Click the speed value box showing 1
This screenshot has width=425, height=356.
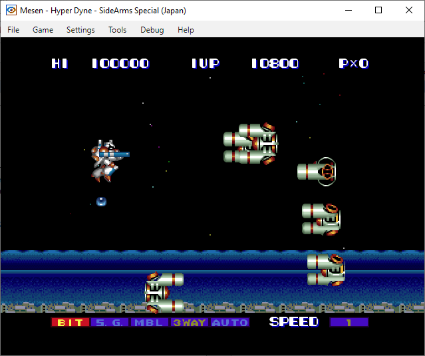tap(349, 322)
